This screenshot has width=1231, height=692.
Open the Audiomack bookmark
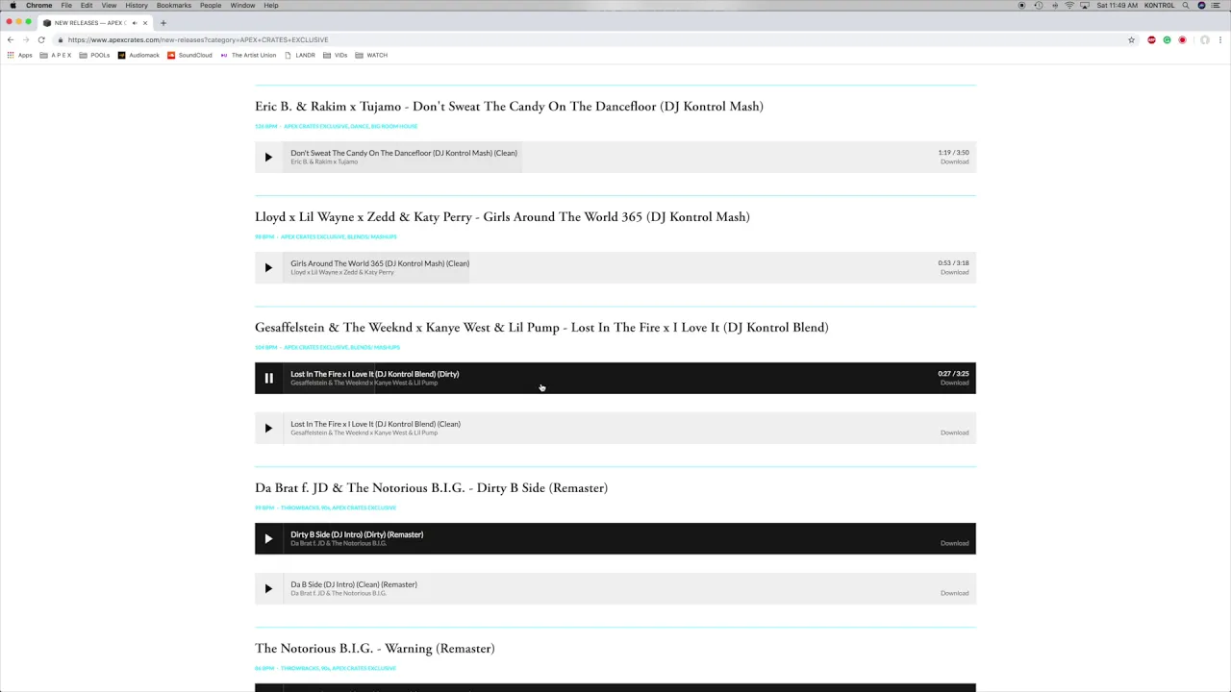(x=138, y=55)
